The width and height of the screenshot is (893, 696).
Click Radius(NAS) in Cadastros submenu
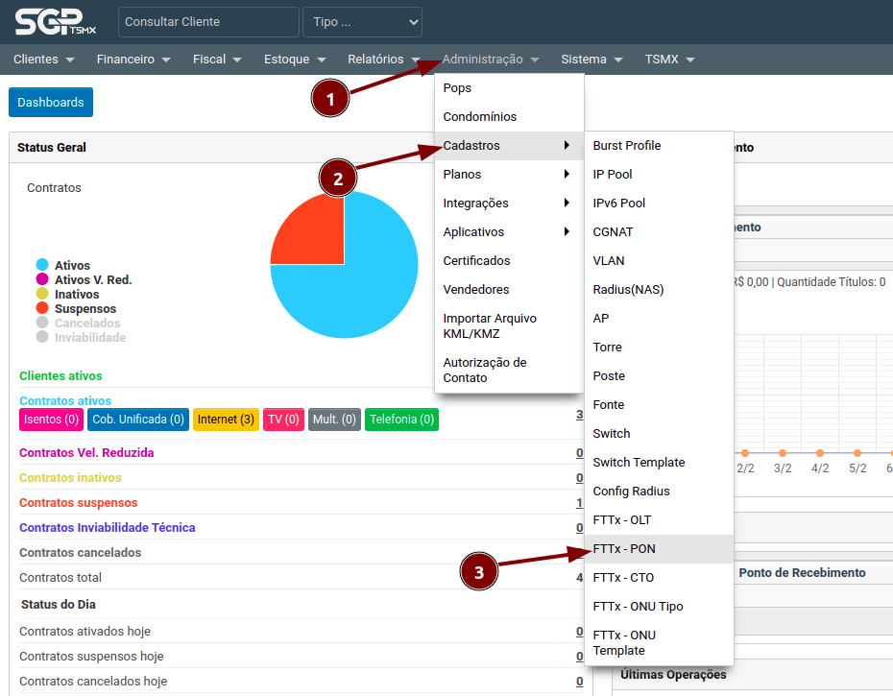[x=628, y=290]
